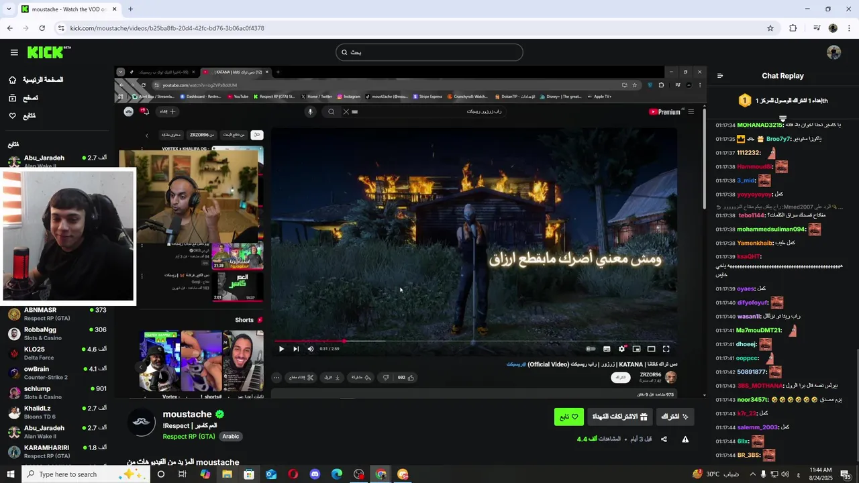Click YouTube voice search microphone

pos(310,112)
